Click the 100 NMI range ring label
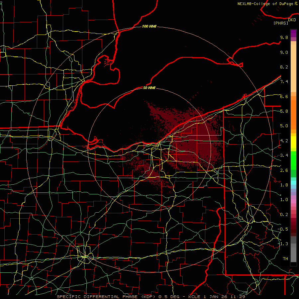 (149, 26)
